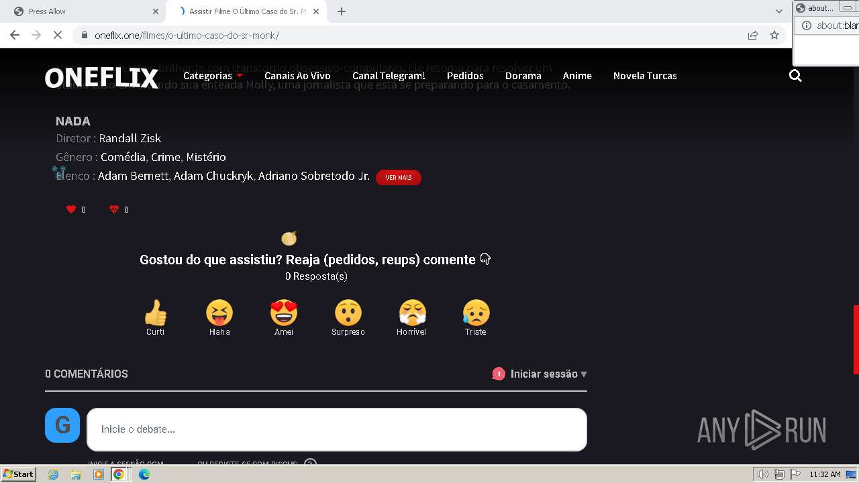Image resolution: width=859 pixels, height=483 pixels.
Task: Click the browser address bar URL
Action: tap(187, 36)
